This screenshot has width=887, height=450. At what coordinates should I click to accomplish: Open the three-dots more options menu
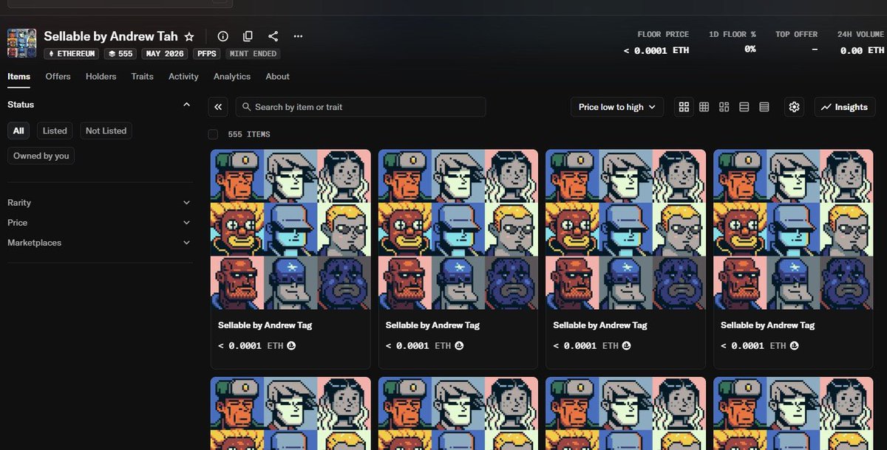(x=298, y=36)
